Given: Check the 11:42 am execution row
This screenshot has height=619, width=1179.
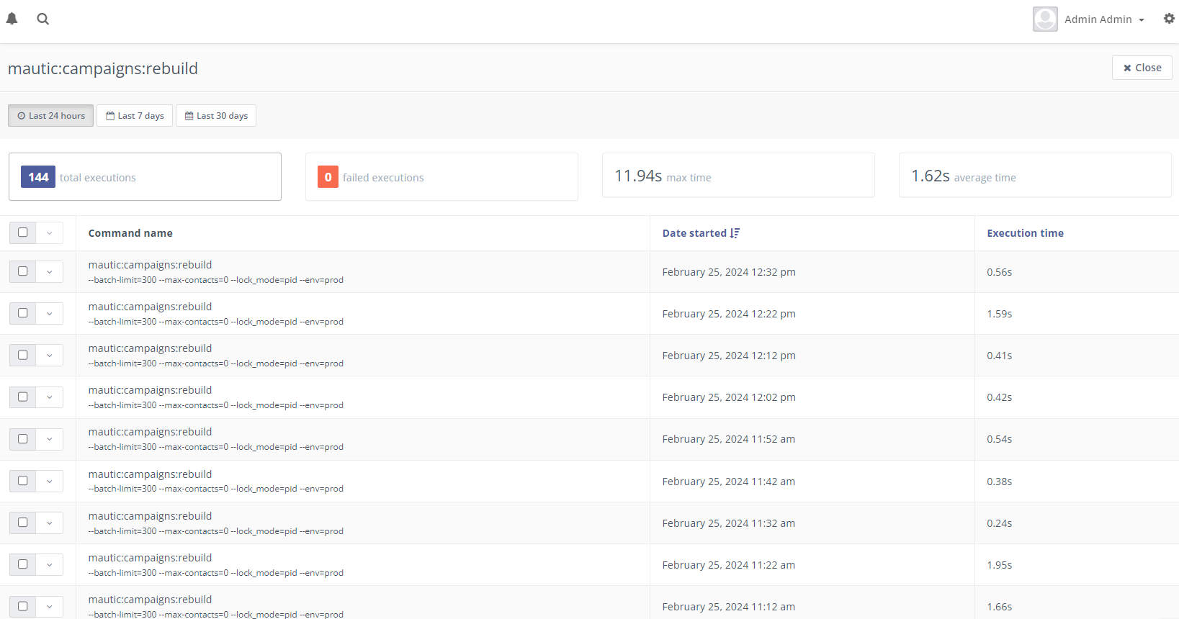Looking at the screenshot, I should 22,480.
